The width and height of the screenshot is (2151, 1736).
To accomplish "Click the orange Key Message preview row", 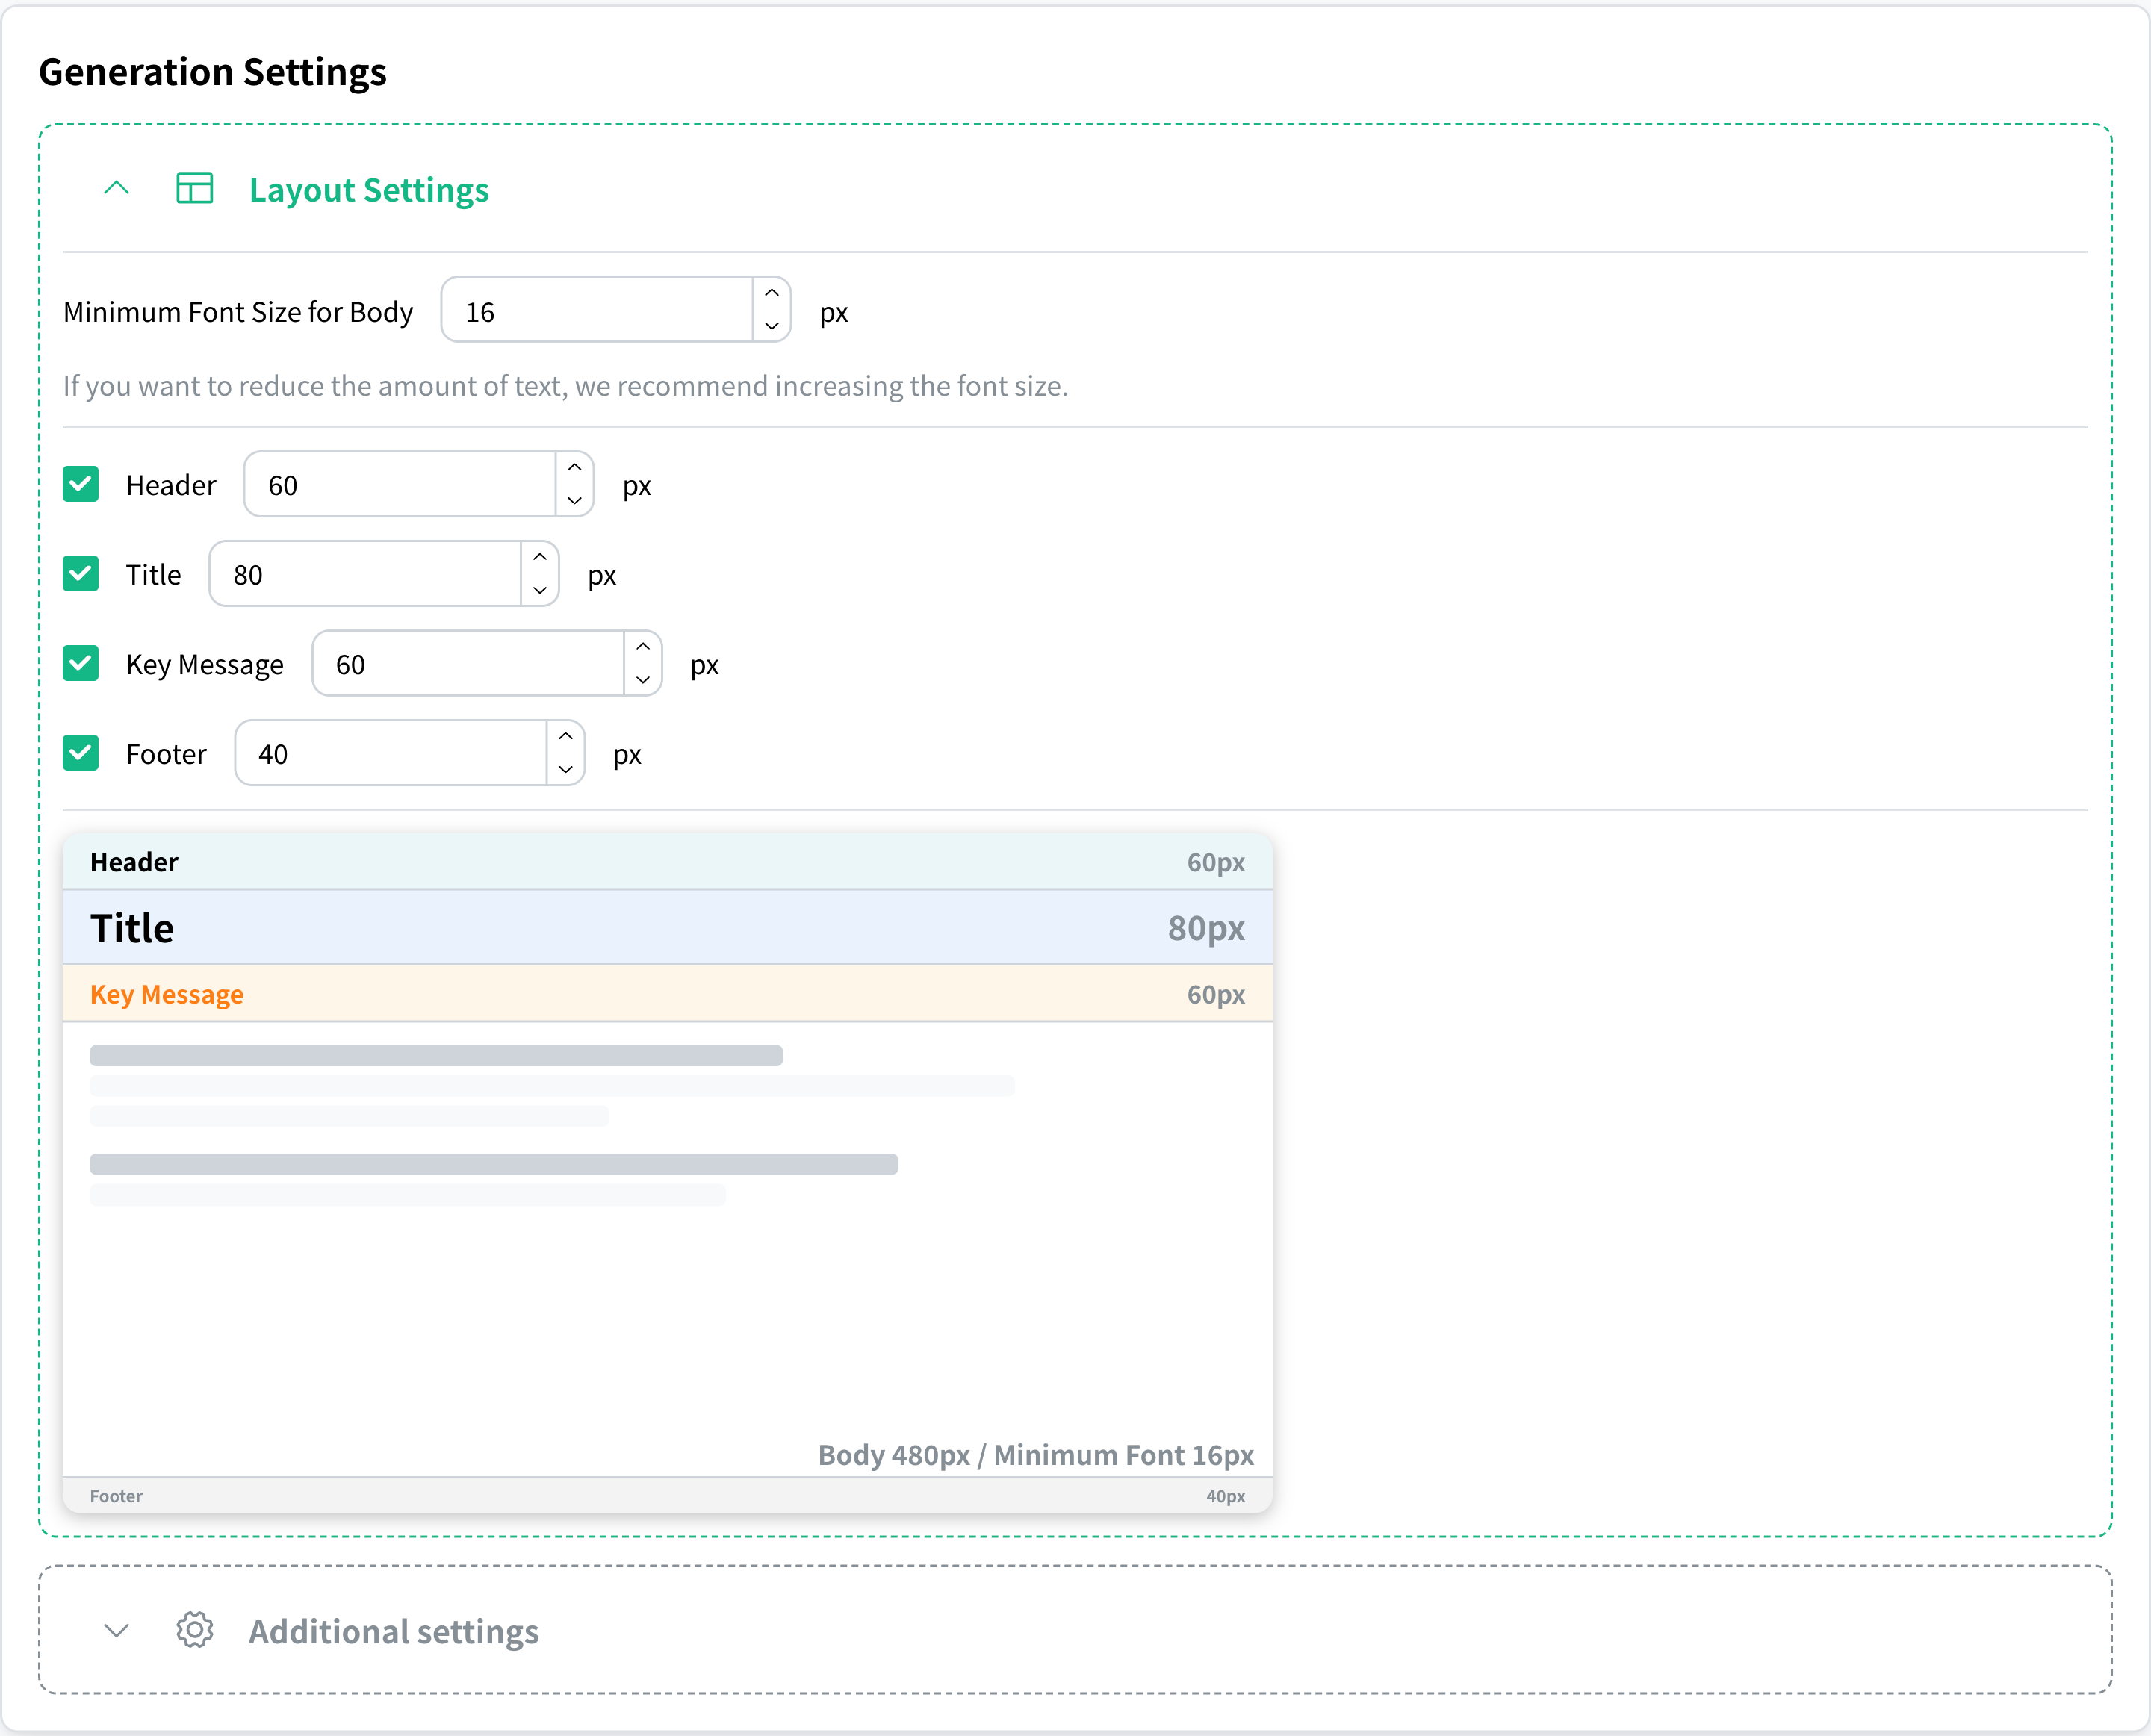I will point(668,994).
